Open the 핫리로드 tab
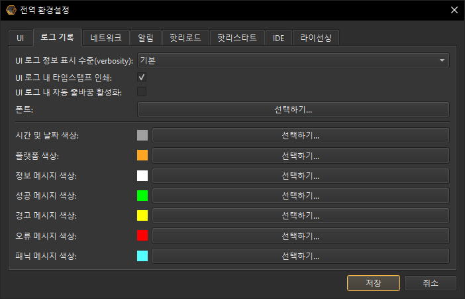 [185, 38]
